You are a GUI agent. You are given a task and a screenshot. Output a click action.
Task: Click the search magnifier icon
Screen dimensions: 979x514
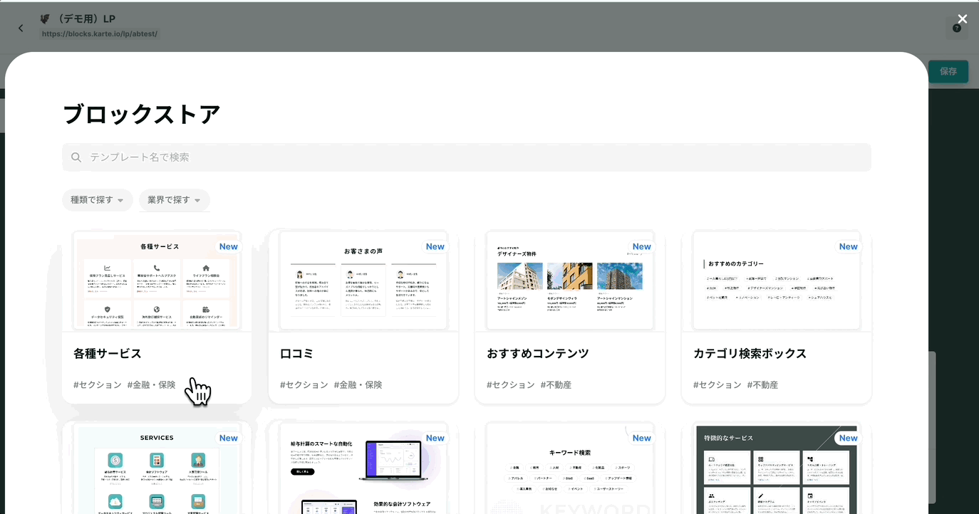point(76,157)
